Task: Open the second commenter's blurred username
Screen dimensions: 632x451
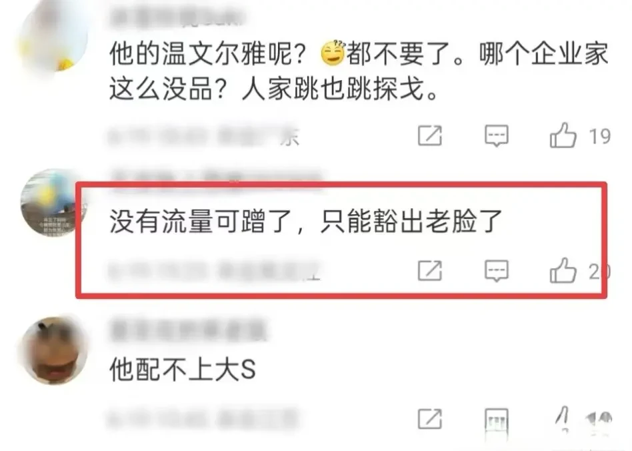Action: [x=217, y=176]
